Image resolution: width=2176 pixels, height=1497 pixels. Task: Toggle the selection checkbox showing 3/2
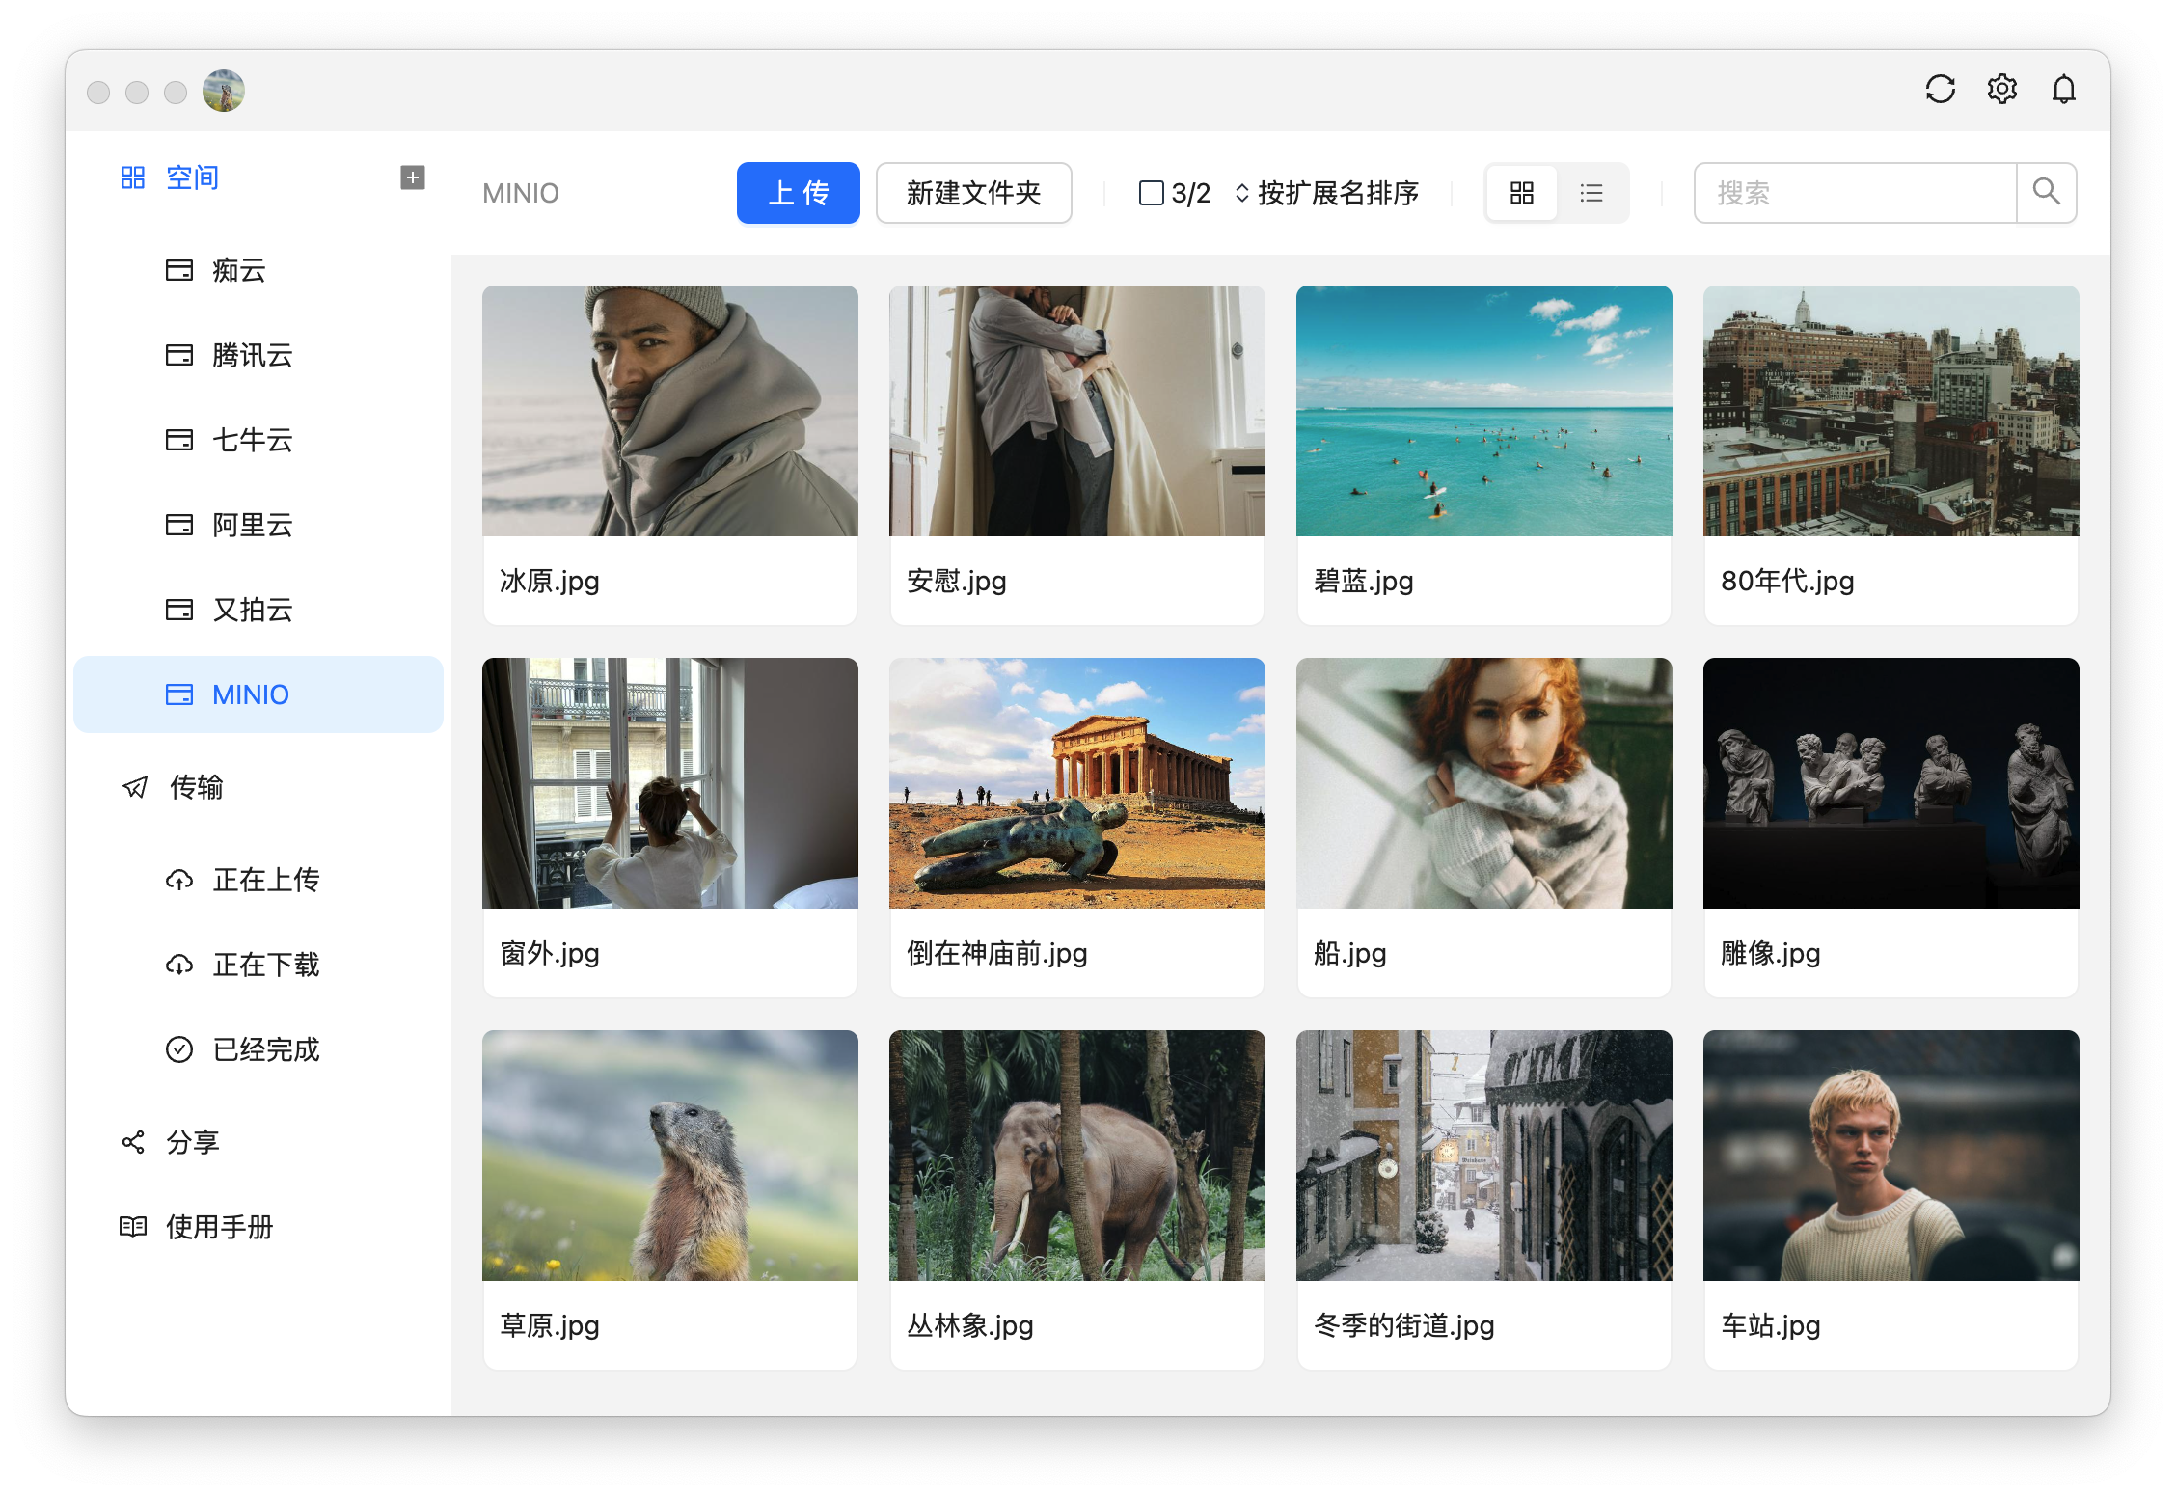1150,193
